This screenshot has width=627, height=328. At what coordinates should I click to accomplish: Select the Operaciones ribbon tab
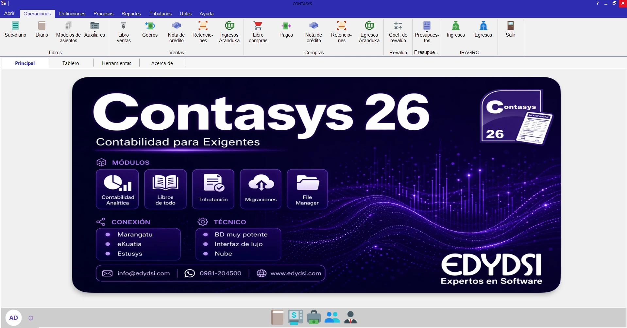37,14
